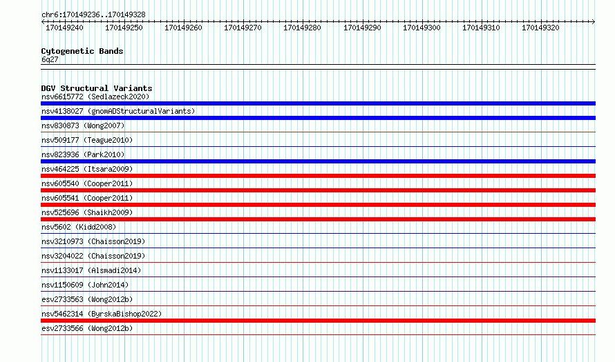
Task: Click the nsv464225 (Itsara2009) label
Action: tap(87, 169)
